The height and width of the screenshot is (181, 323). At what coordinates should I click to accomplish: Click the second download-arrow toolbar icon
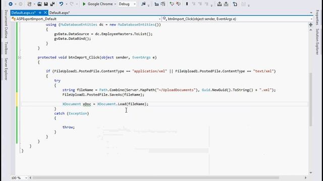coord(226,4)
